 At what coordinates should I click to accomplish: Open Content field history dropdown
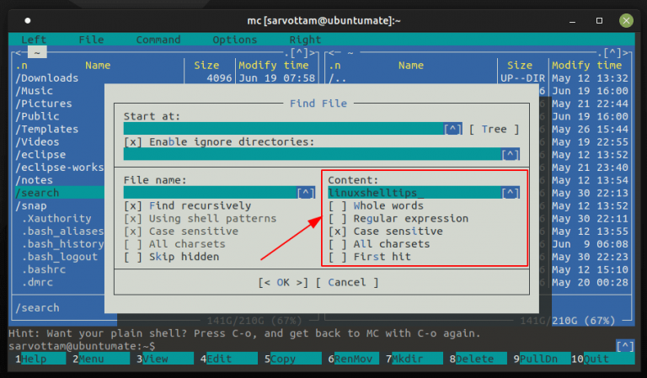pos(510,193)
